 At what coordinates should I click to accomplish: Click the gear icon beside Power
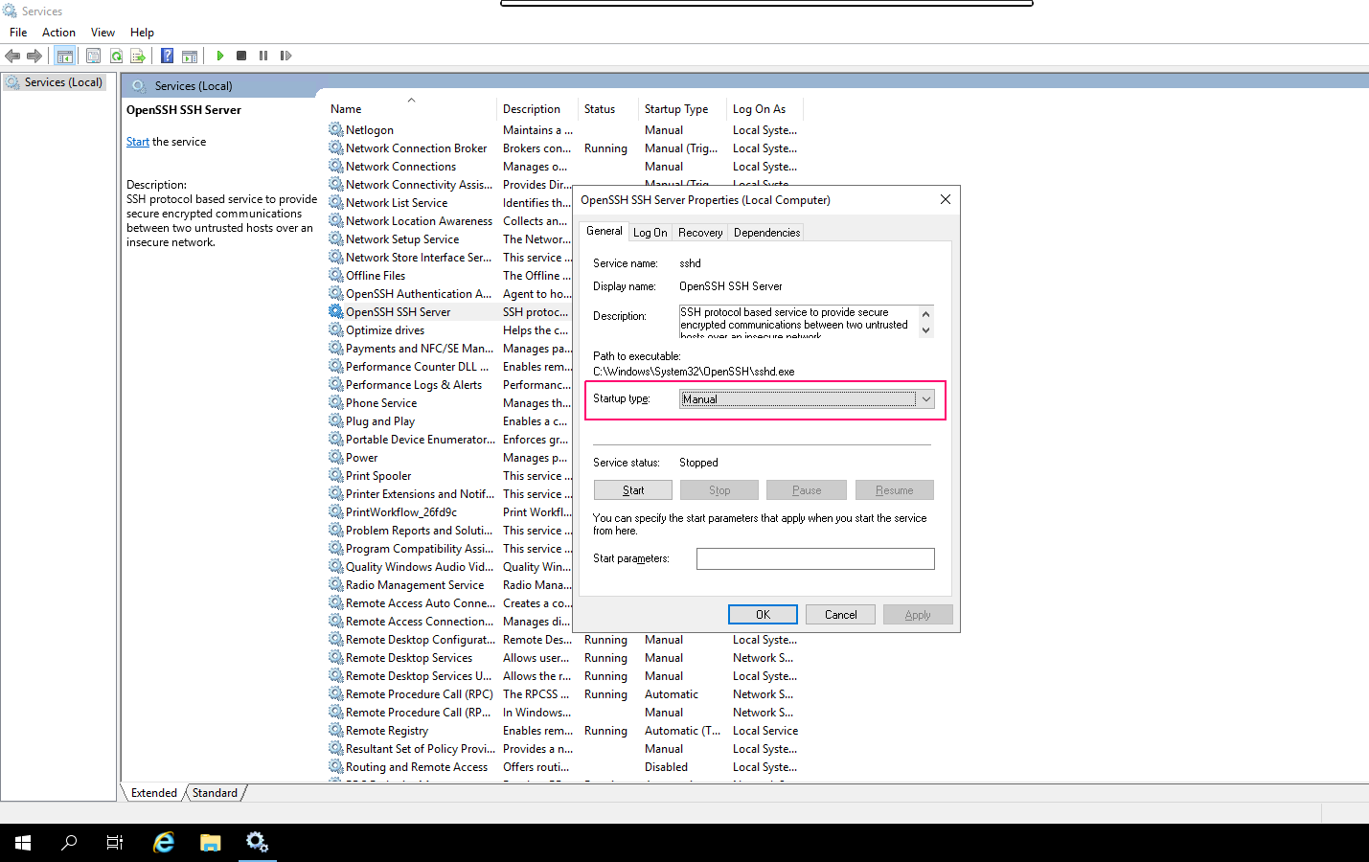tap(336, 457)
